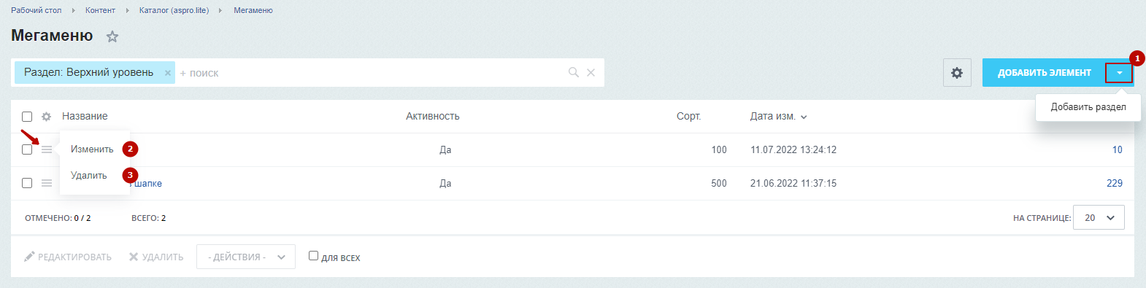Open column settings gear in table header
1146x288 pixels.
tap(47, 117)
